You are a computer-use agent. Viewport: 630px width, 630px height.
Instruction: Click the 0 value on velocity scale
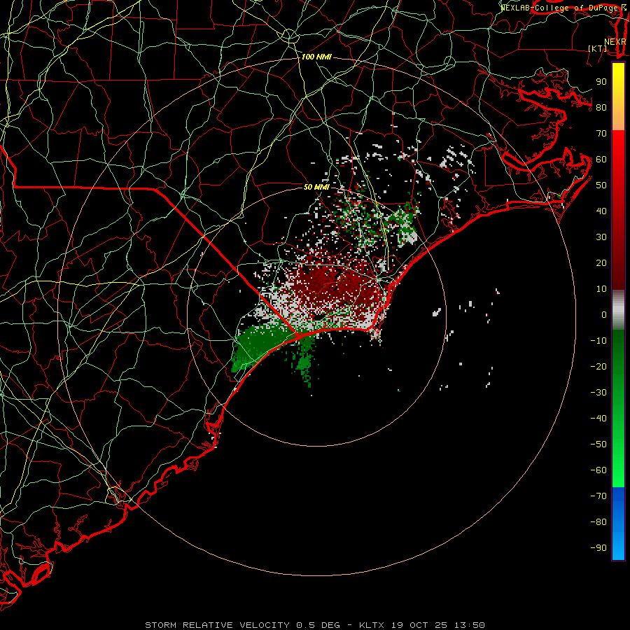tap(604, 315)
